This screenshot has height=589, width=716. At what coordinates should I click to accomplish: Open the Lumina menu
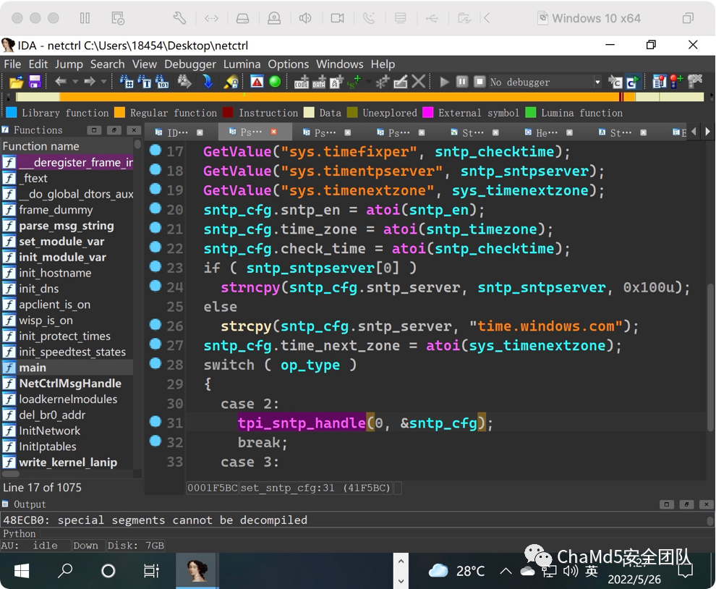point(242,64)
